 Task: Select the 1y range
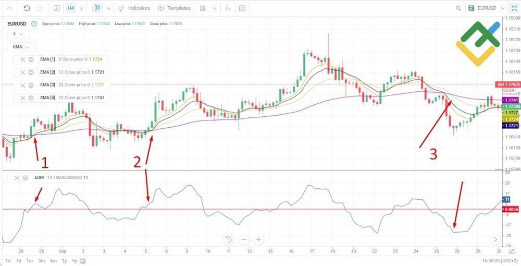pyautogui.click(x=65, y=261)
